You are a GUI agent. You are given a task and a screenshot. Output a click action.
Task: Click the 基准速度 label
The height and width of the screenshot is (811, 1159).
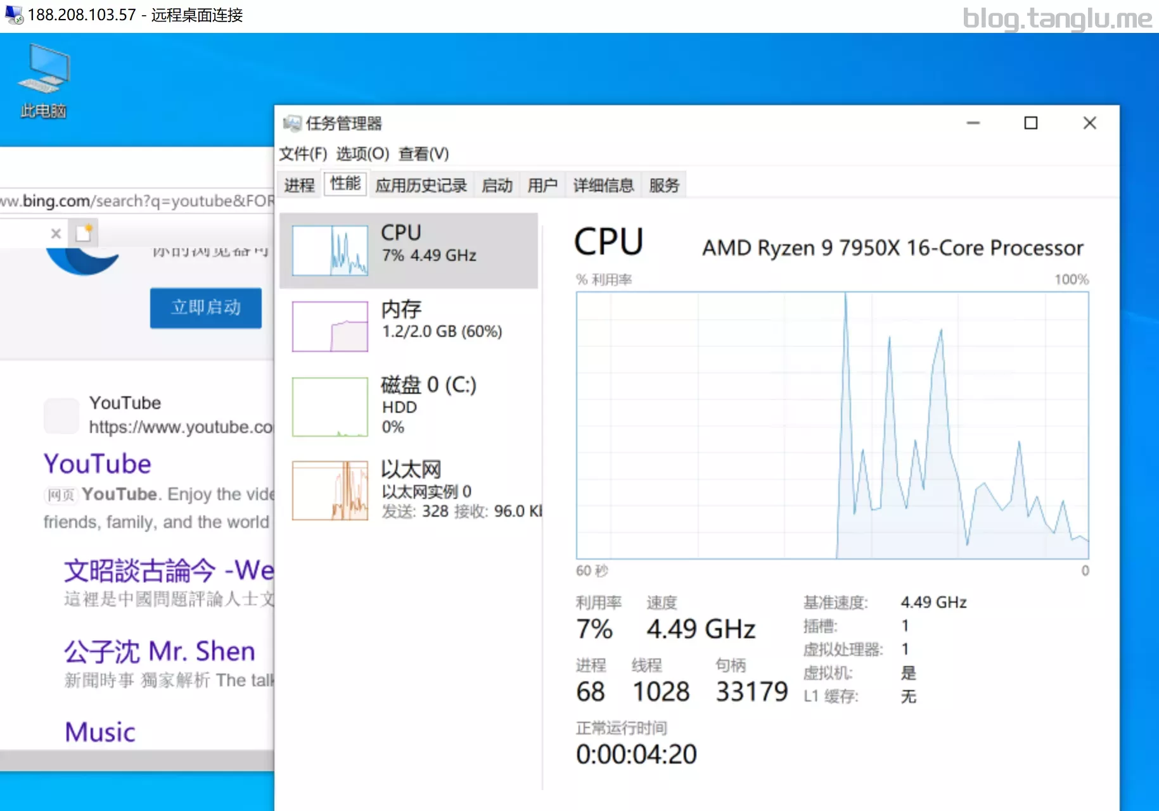[x=835, y=602]
